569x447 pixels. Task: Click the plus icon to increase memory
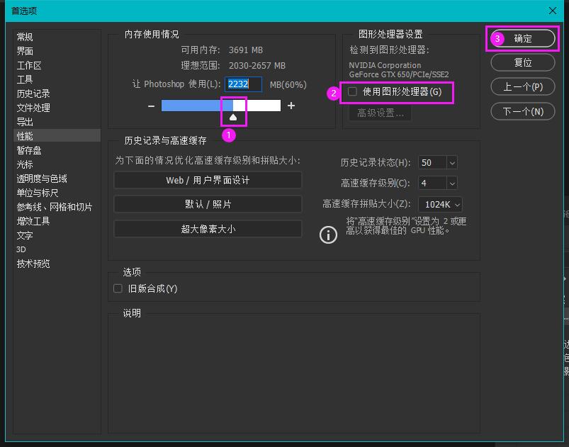tap(291, 106)
